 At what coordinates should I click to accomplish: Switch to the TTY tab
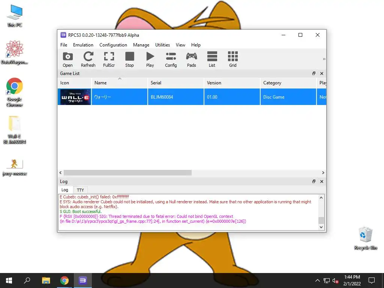(80, 190)
